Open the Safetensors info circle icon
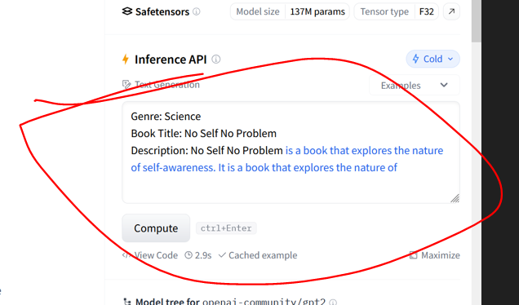Viewport: 519px width, 305px height. 197,11
